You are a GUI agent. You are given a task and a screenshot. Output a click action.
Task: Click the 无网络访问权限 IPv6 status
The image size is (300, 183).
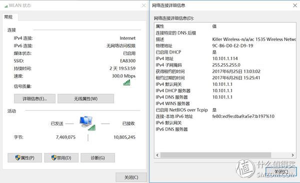(121, 46)
